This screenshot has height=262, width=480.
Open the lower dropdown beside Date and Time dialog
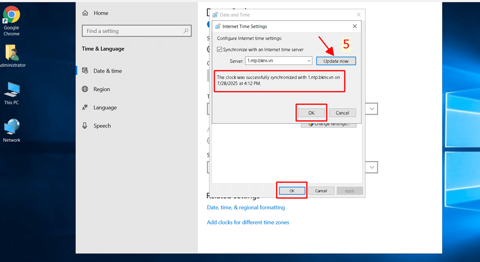[372, 168]
